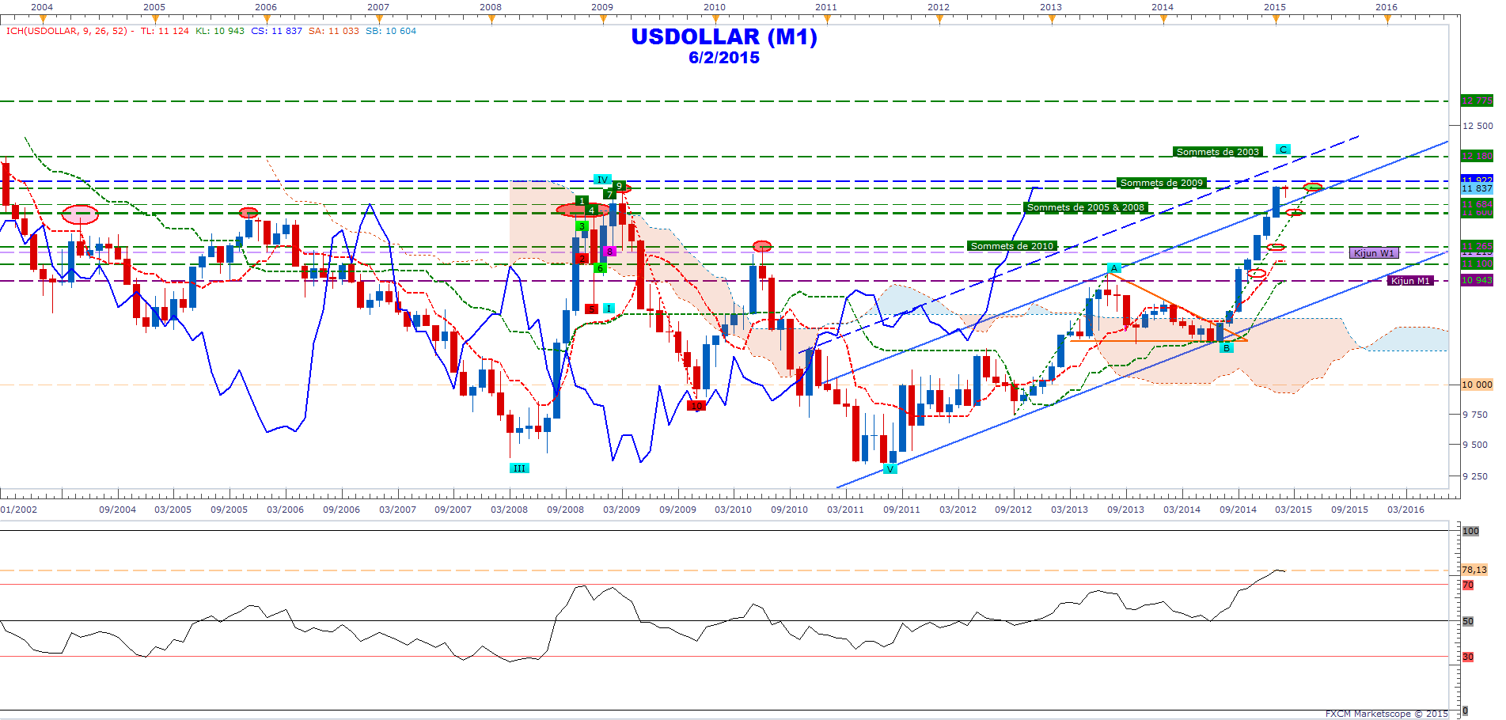Click the purple "Kijun W1" label
The image size is (1506, 720).
[1374, 253]
